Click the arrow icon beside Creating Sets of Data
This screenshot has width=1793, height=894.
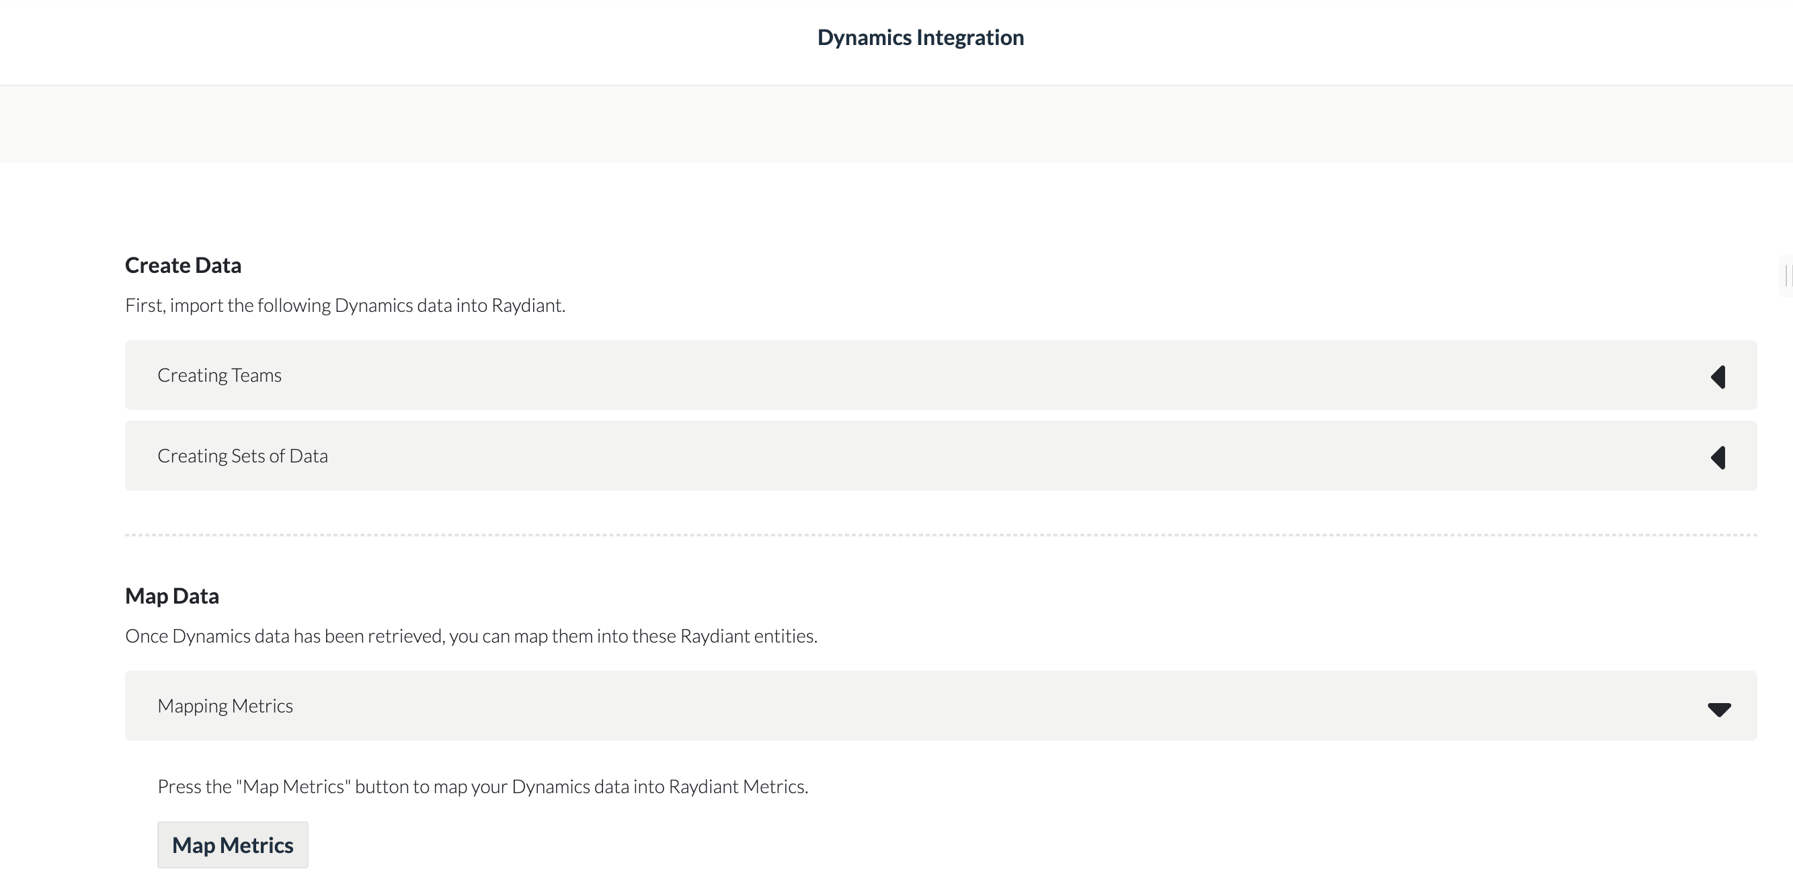[1719, 457]
